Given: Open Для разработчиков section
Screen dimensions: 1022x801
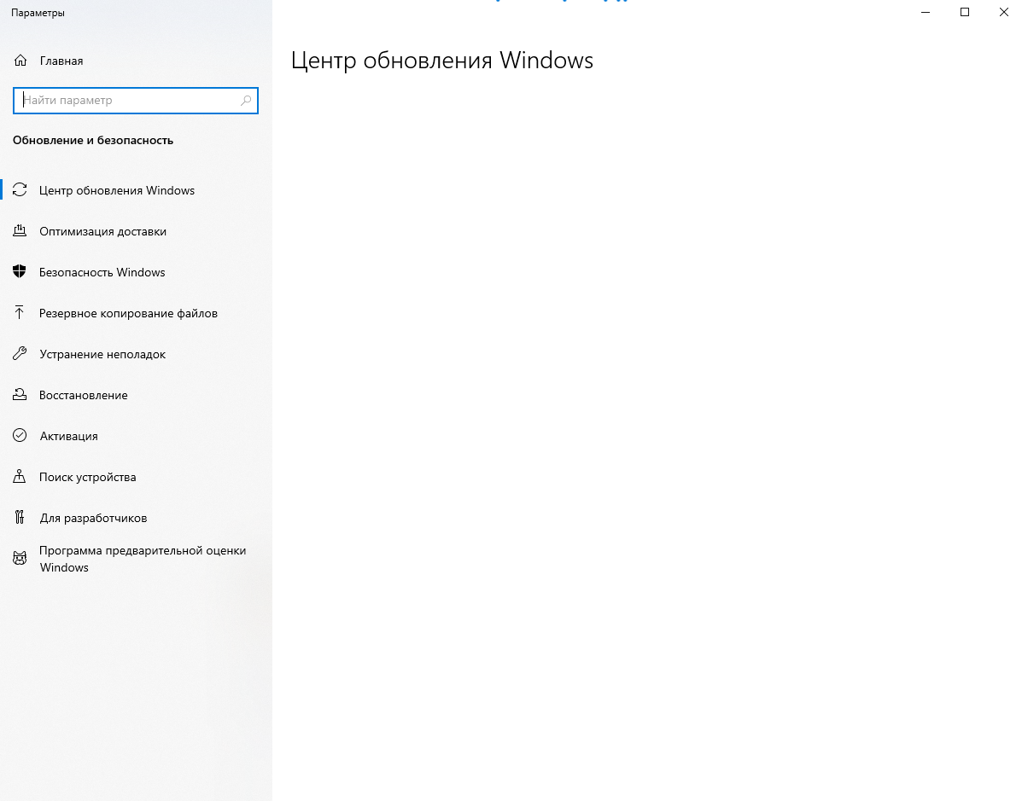Looking at the screenshot, I should pyautogui.click(x=137, y=518).
